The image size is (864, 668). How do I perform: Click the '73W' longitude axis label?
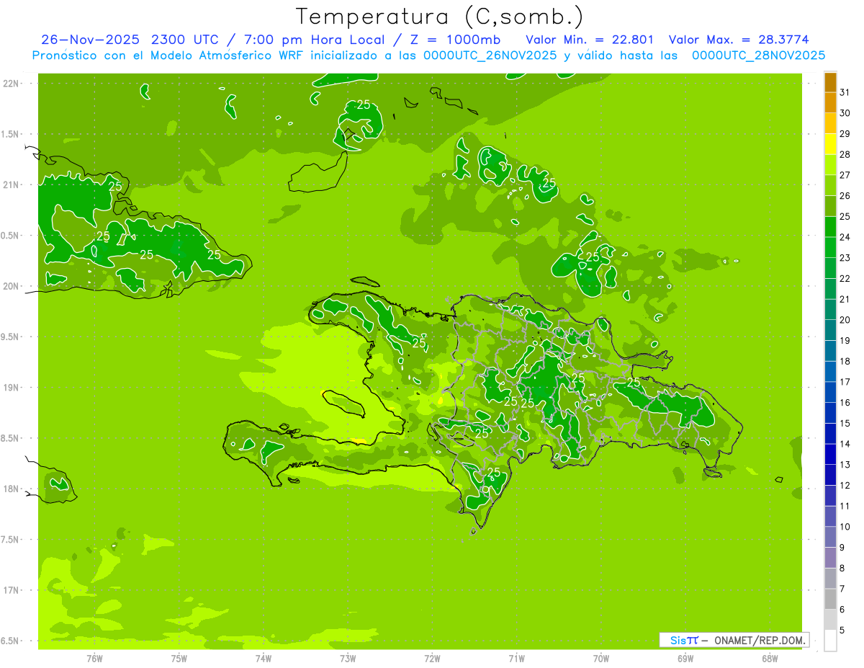click(x=348, y=658)
